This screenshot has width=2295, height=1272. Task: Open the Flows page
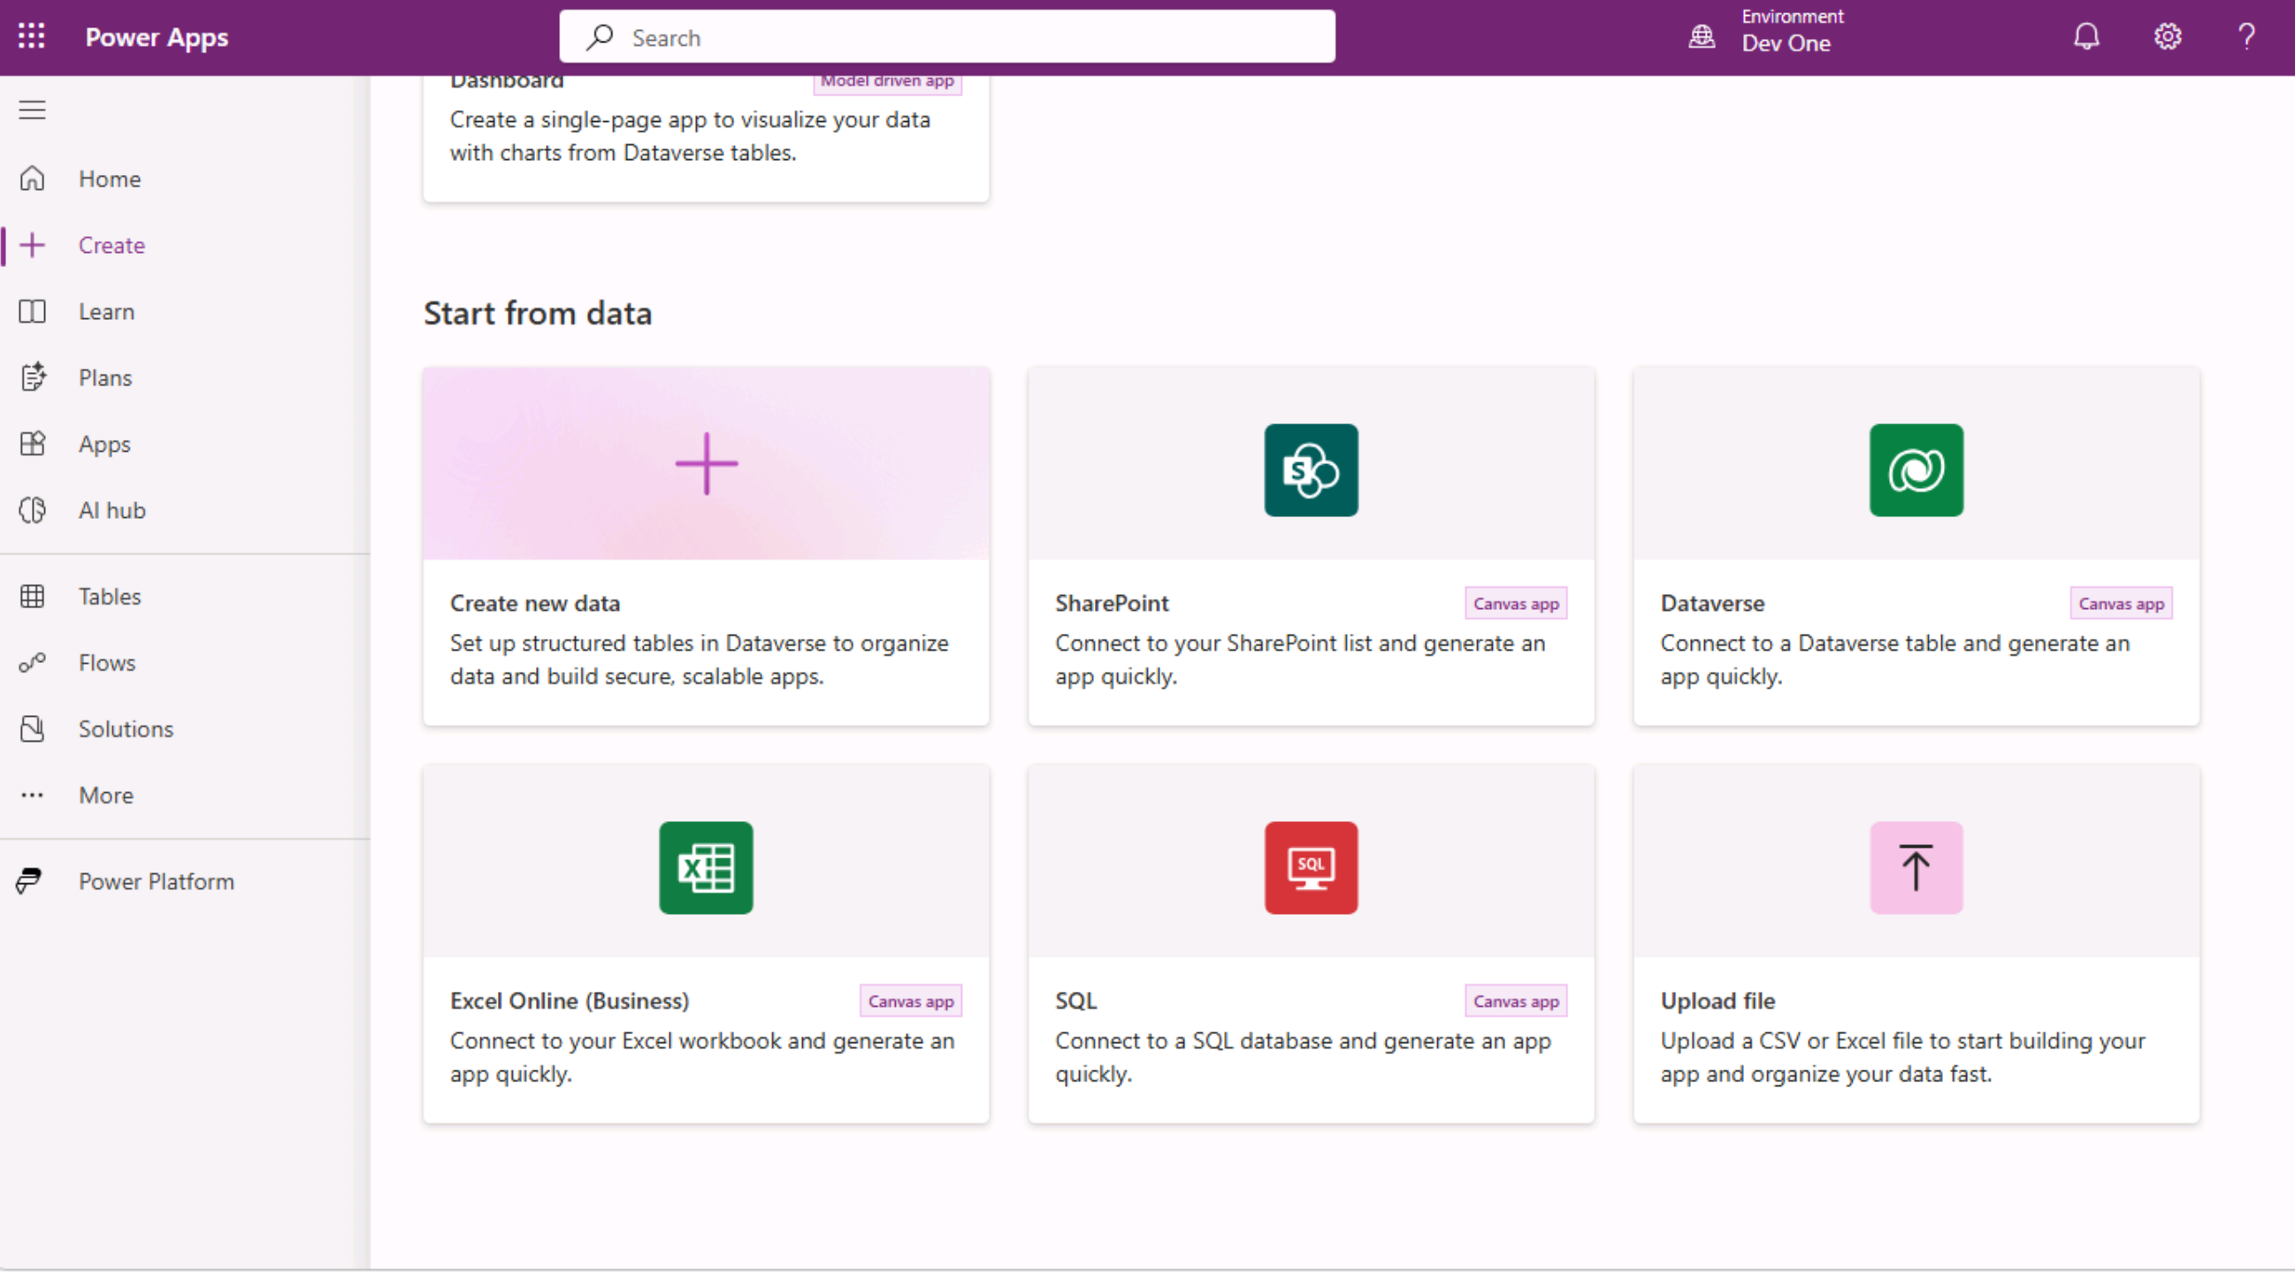click(106, 662)
